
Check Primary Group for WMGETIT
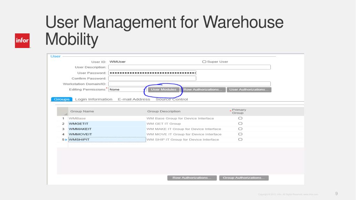coord(240,123)
